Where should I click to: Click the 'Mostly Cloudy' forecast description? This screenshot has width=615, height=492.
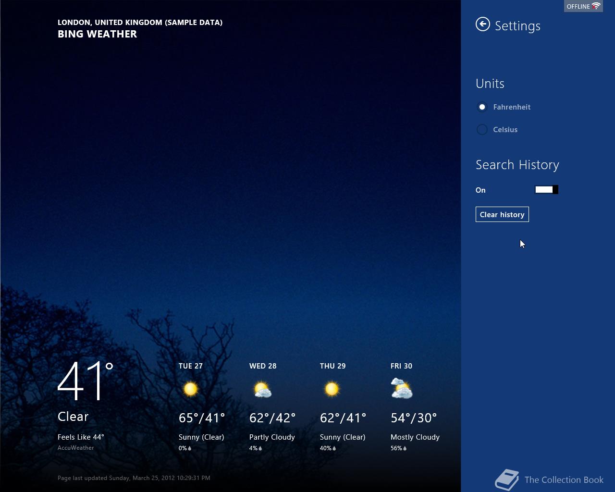[415, 437]
